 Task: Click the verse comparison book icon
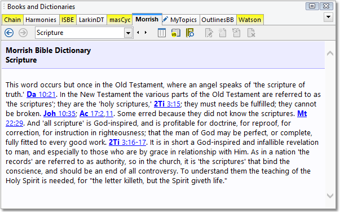[176, 33]
